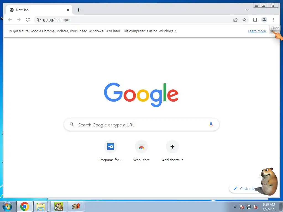View site information icon in address bar
The image size is (283, 212).
39,20
